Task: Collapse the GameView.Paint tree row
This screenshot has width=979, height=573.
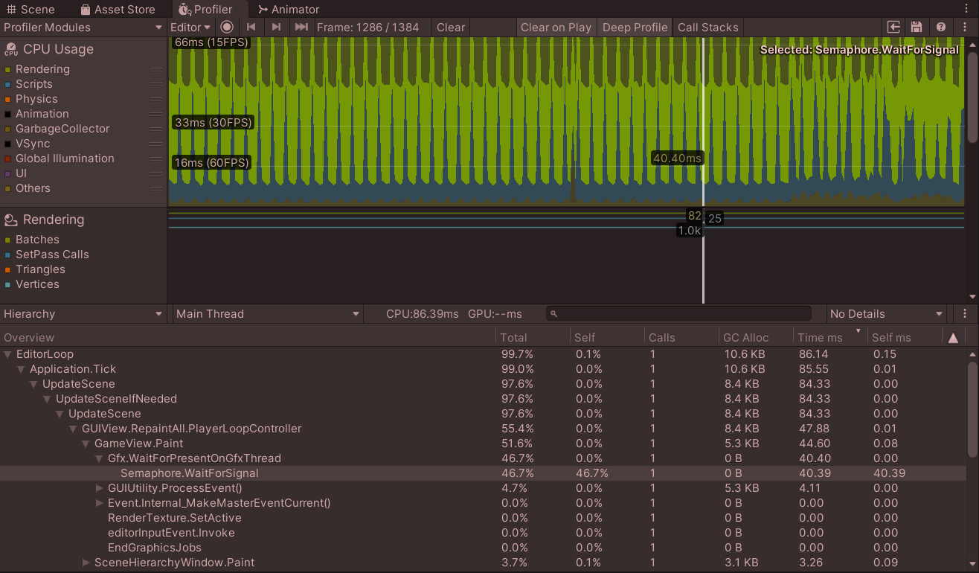Action: (x=86, y=444)
